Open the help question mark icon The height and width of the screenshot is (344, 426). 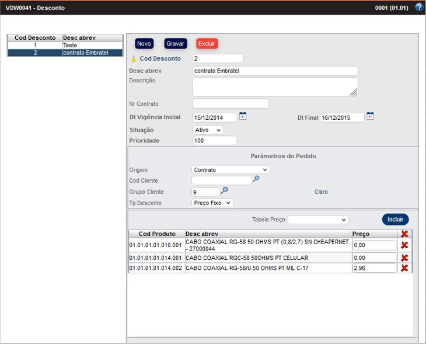[x=418, y=8]
